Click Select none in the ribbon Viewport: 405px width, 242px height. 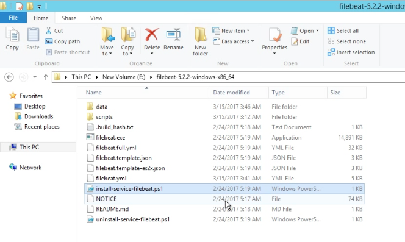click(x=346, y=41)
